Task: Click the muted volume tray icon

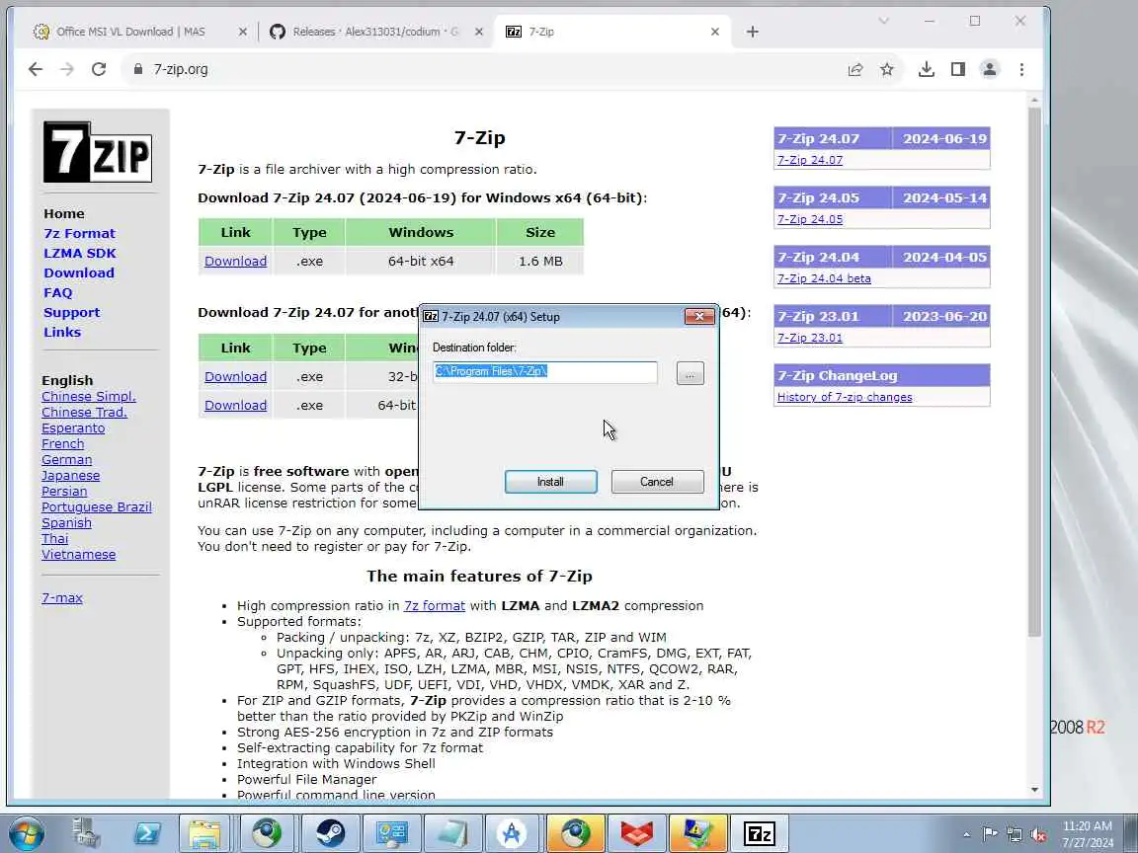Action: 1038,835
